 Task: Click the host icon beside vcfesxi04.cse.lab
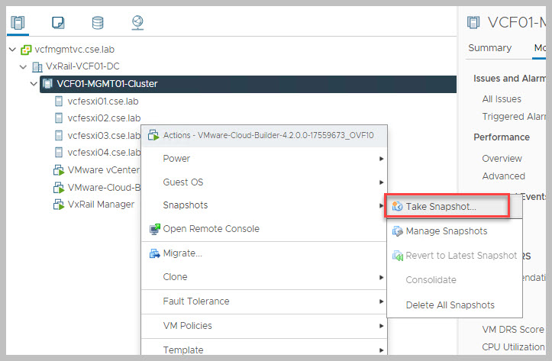tap(59, 153)
